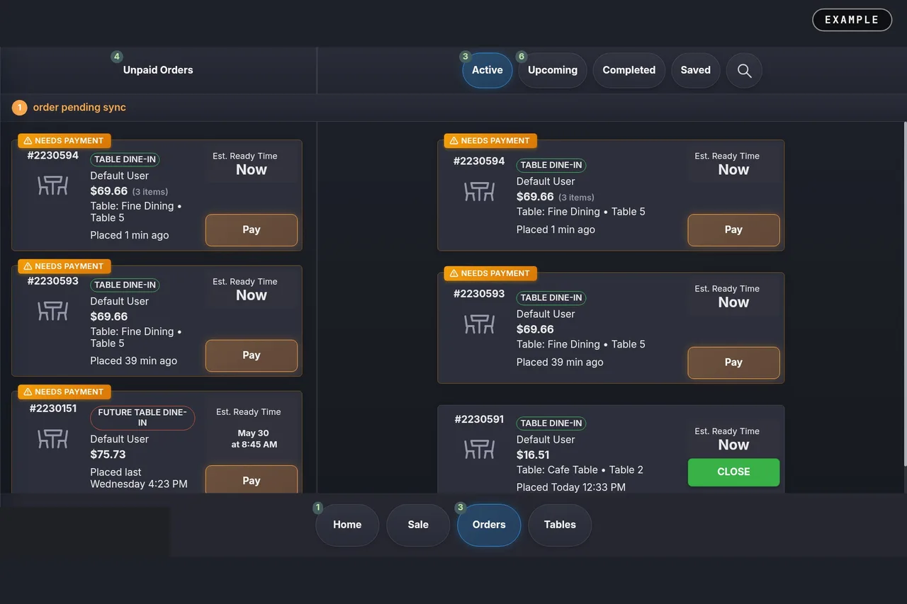Pay order #2230593 in the Active list
This screenshot has width=907, height=604.
pos(733,363)
